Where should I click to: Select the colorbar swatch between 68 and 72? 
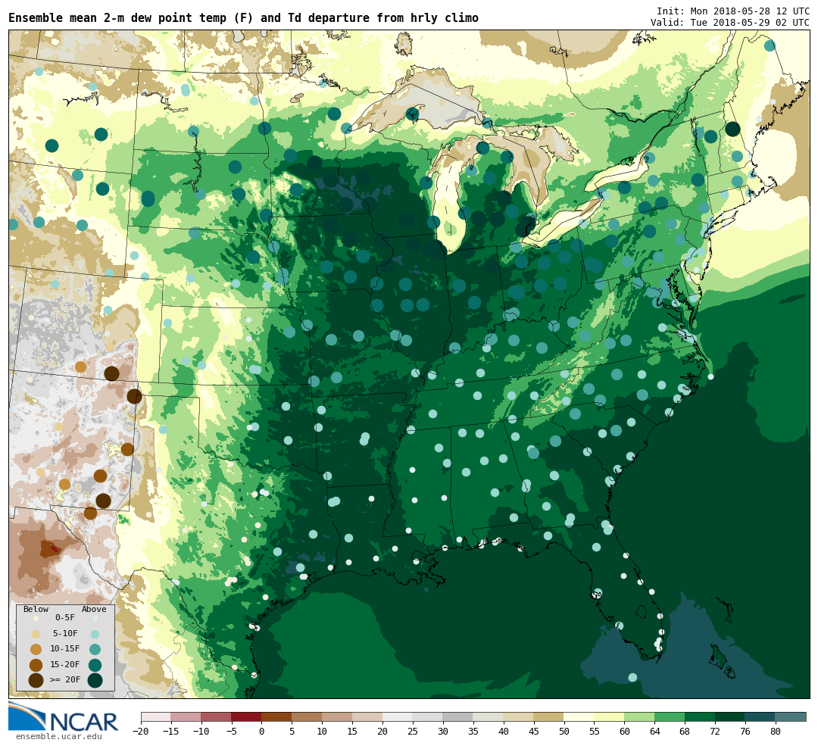coord(700,716)
